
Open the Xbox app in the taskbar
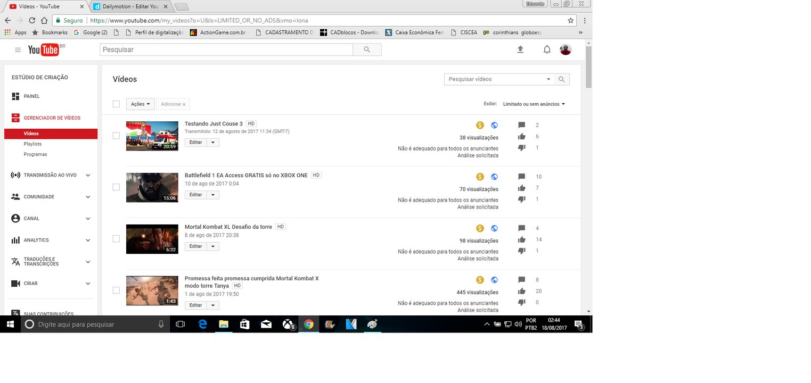click(288, 324)
